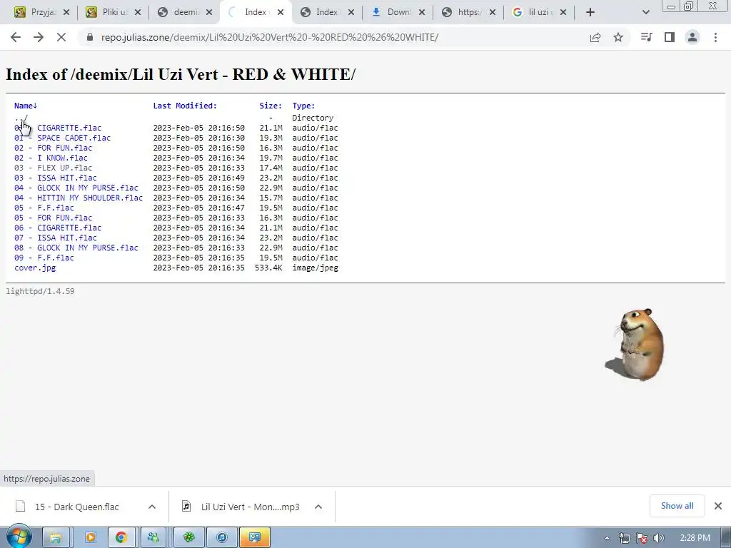Open the Action Center flag icon
The width and height of the screenshot is (731, 548).
point(642,538)
